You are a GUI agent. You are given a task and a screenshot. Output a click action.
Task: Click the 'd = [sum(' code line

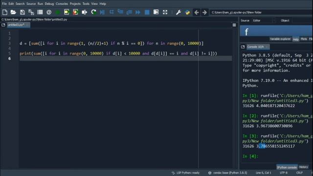[112, 44]
